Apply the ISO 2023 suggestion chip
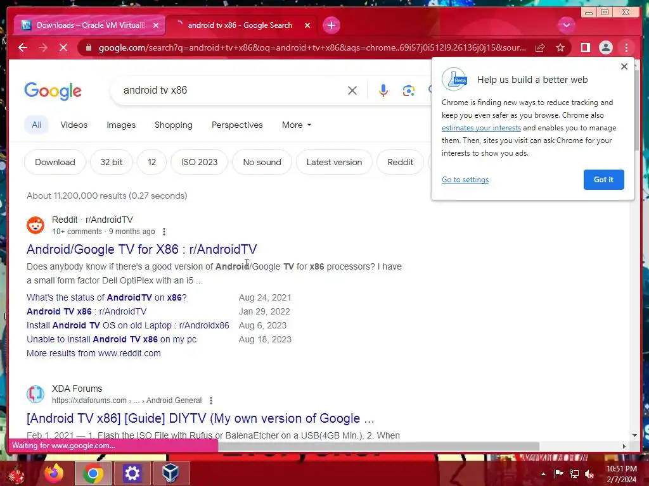 pos(199,162)
